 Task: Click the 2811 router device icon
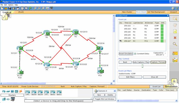[x=46, y=93]
